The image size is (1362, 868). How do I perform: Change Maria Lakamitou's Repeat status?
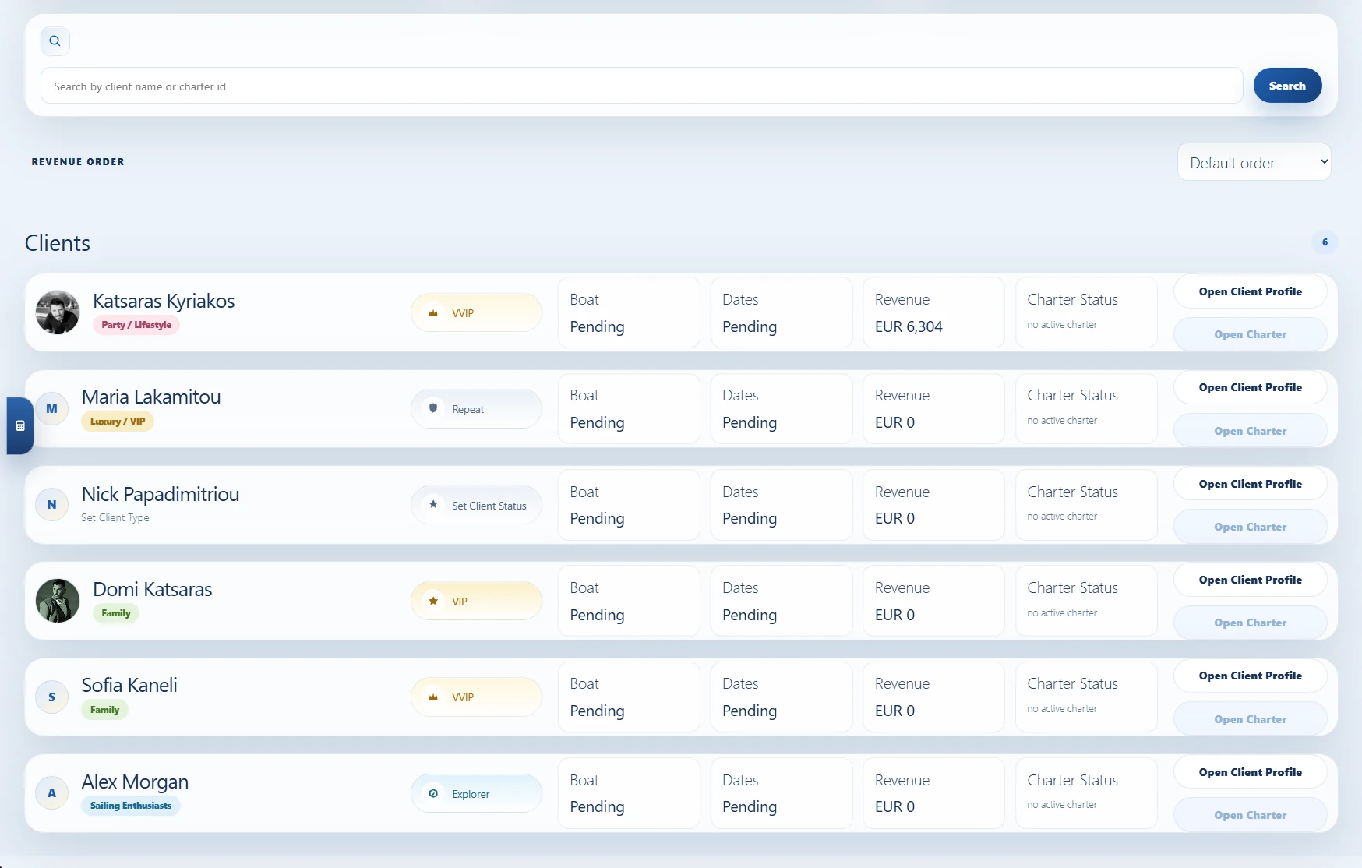pos(476,408)
